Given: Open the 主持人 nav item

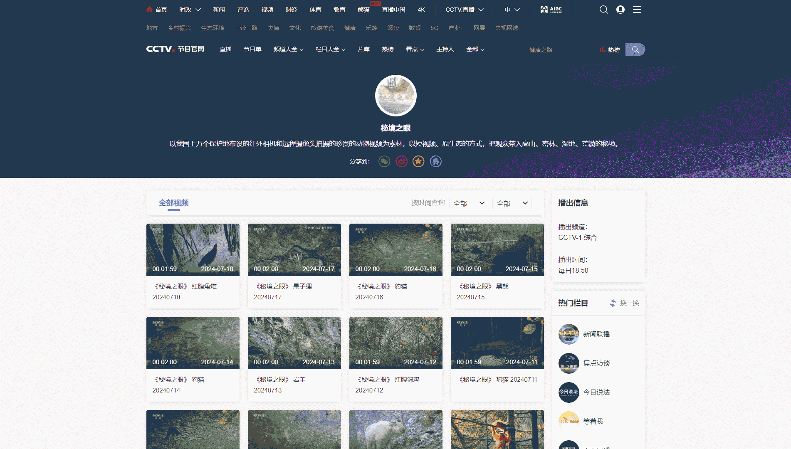Looking at the screenshot, I should click(445, 49).
